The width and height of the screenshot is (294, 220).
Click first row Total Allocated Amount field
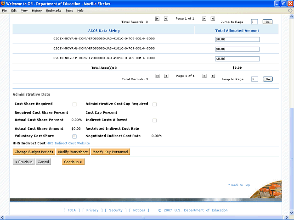click(237, 39)
